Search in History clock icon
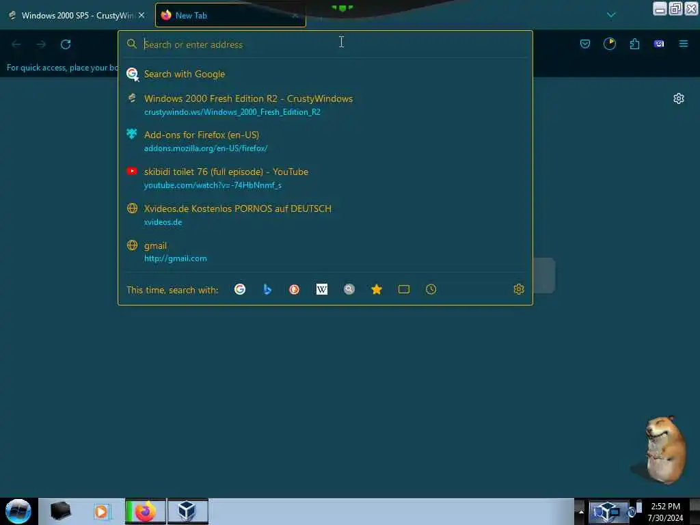Image resolution: width=700 pixels, height=525 pixels. pos(431,289)
